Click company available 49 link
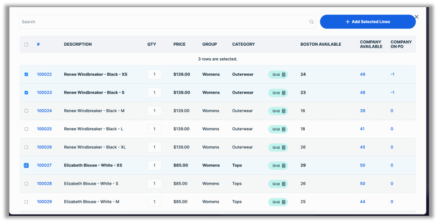The width and height of the screenshot is (438, 223). pyautogui.click(x=363, y=74)
